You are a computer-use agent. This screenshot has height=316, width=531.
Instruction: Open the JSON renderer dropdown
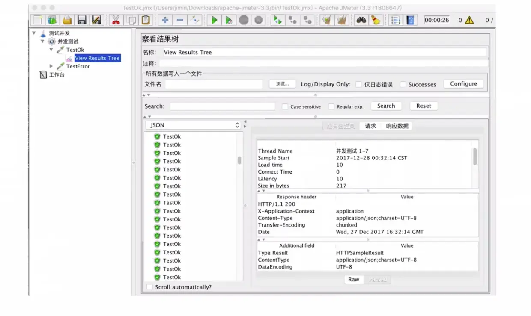click(x=193, y=125)
